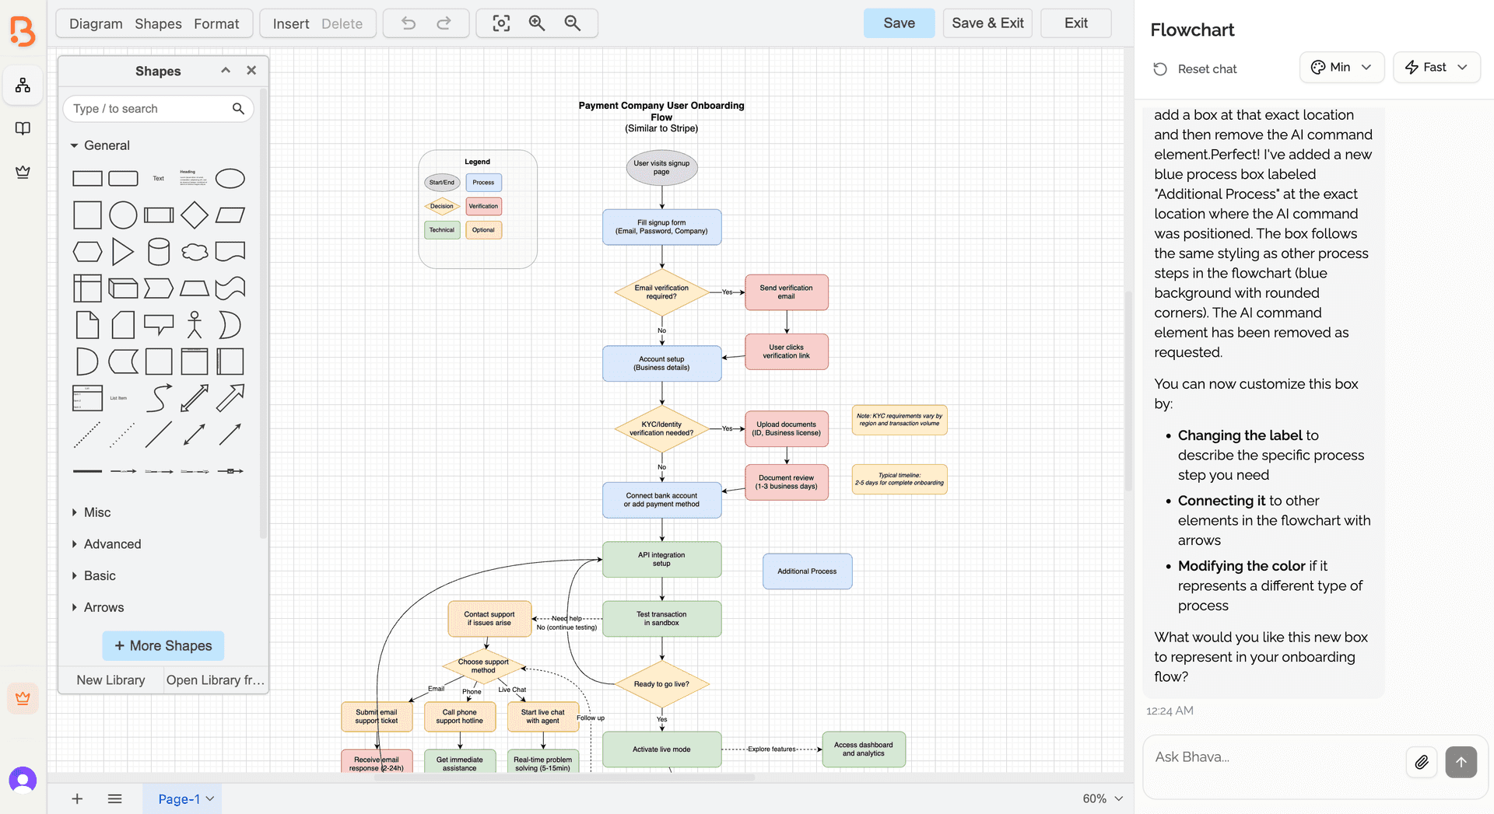This screenshot has height=814, width=1494.
Task: Expand the Advanced shapes section
Action: pyautogui.click(x=106, y=544)
